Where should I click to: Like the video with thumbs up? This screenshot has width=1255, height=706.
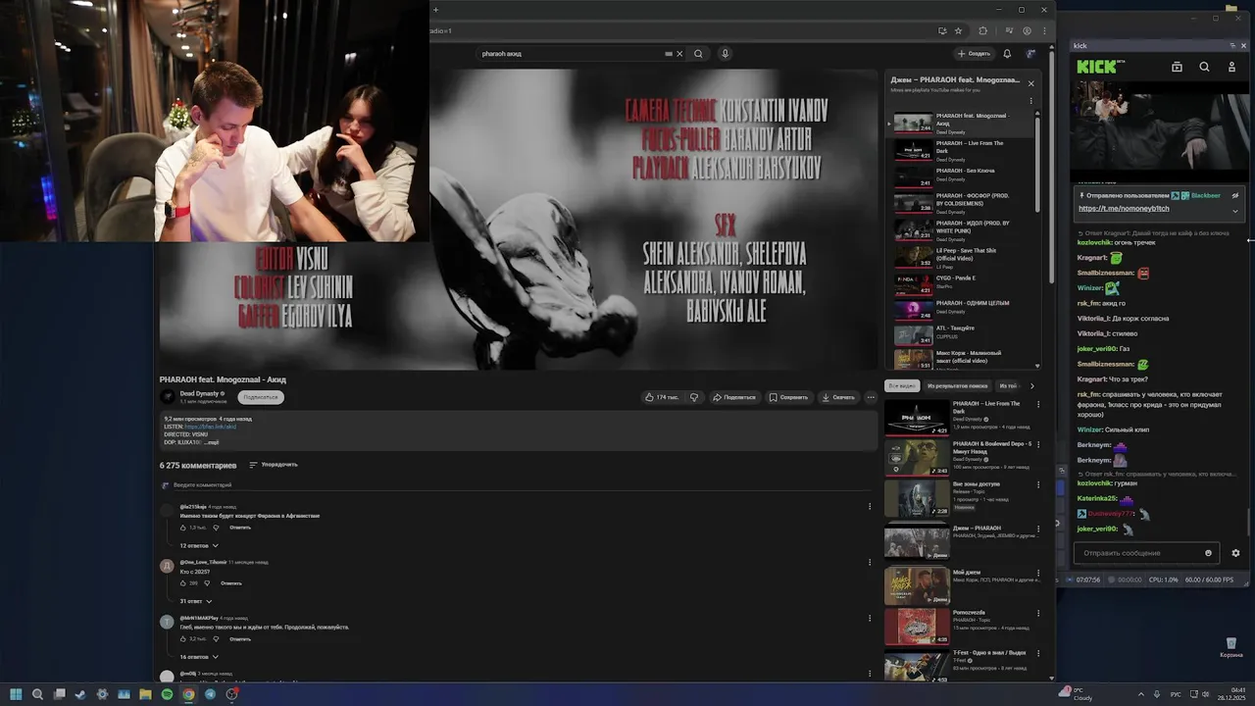(x=662, y=397)
